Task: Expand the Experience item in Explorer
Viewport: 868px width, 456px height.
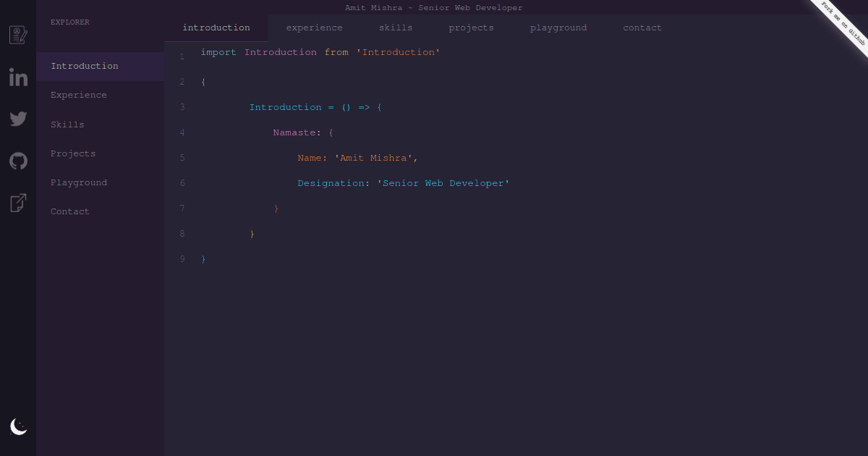Action: [78, 95]
